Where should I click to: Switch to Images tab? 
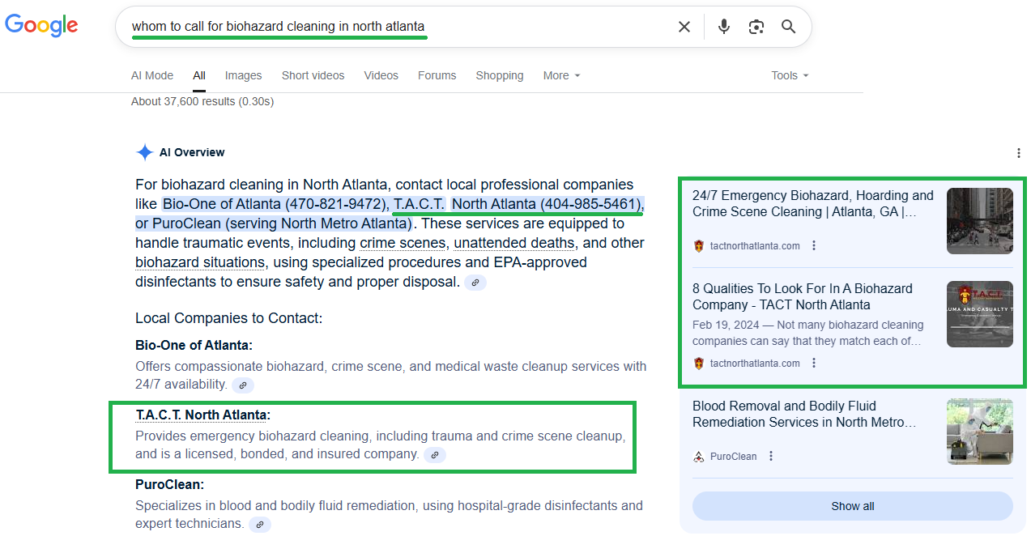tap(243, 75)
